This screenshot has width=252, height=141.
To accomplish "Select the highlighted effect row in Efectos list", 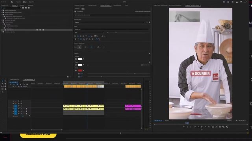I will (x=36, y=30).
